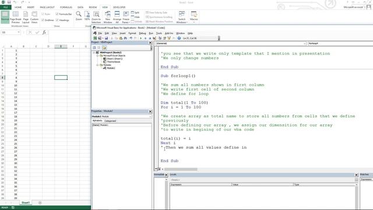The width and height of the screenshot is (373, 210).
Task: Save the VBA project with the disk icon
Action: (106, 38)
